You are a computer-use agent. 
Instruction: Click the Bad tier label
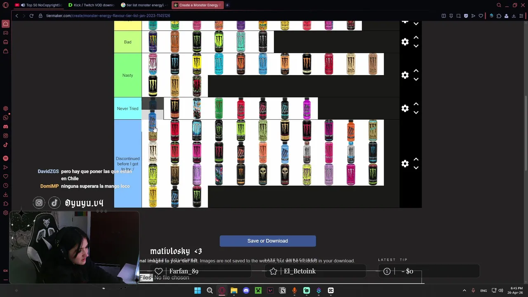click(x=127, y=42)
